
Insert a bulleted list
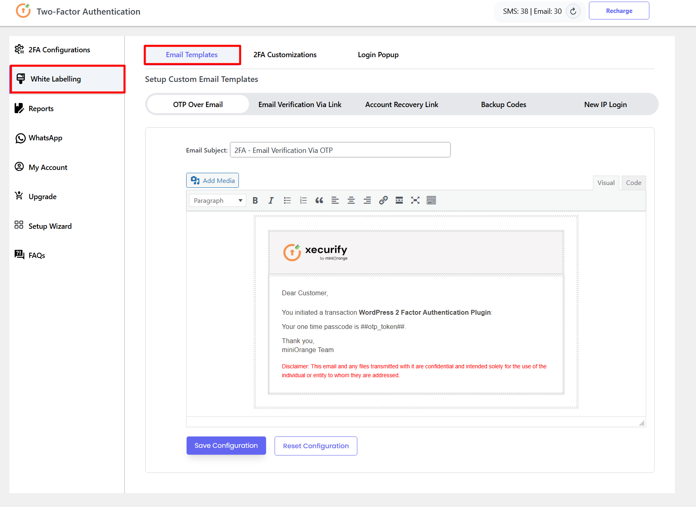[287, 200]
